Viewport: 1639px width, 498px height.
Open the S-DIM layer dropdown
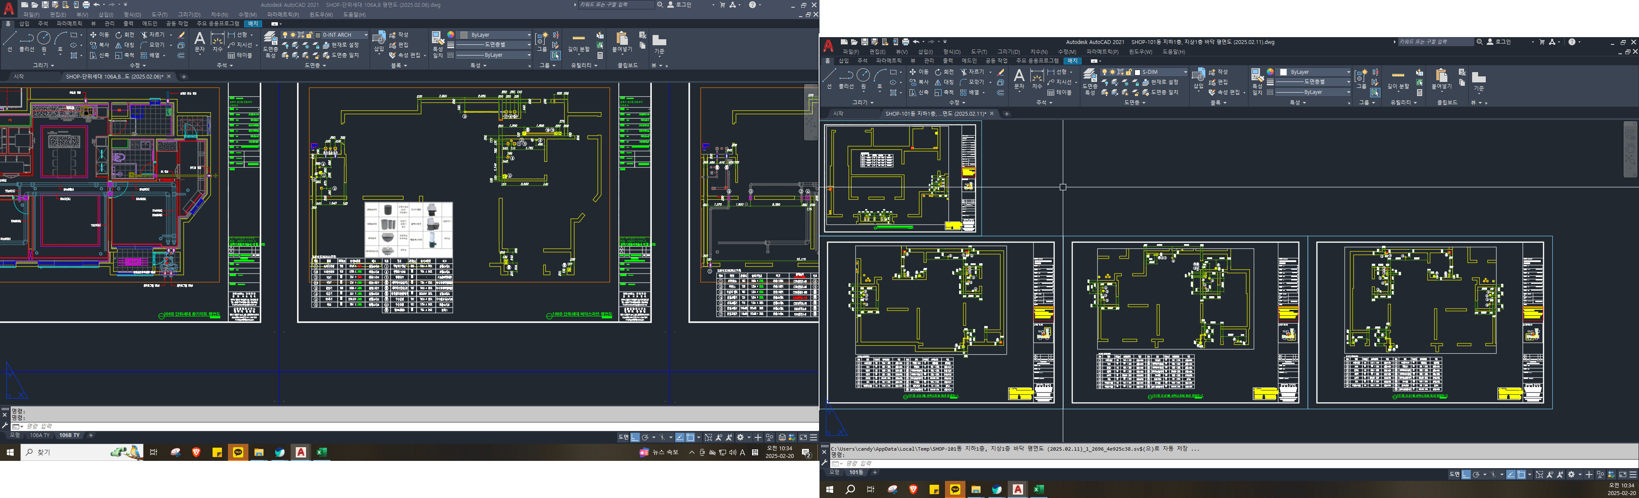click(x=1185, y=72)
